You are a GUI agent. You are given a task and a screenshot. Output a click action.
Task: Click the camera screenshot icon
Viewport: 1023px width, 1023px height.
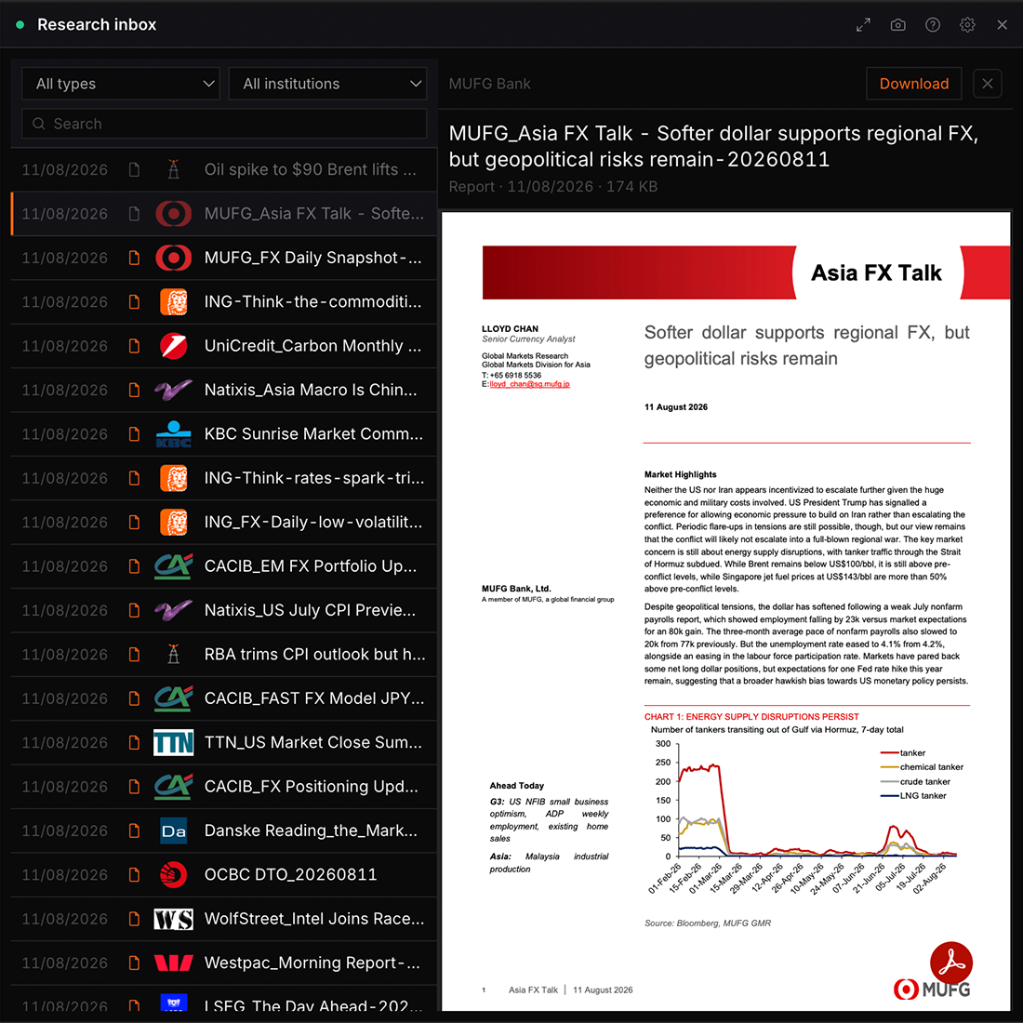coord(897,25)
